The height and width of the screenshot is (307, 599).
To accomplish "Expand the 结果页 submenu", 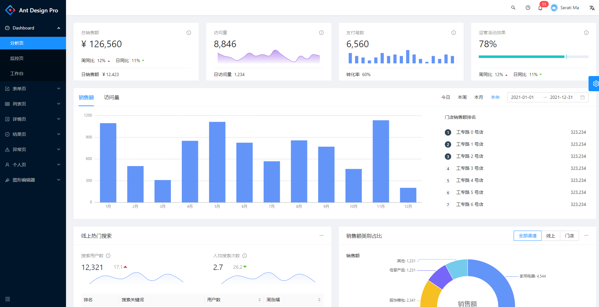I will pyautogui.click(x=59, y=134).
